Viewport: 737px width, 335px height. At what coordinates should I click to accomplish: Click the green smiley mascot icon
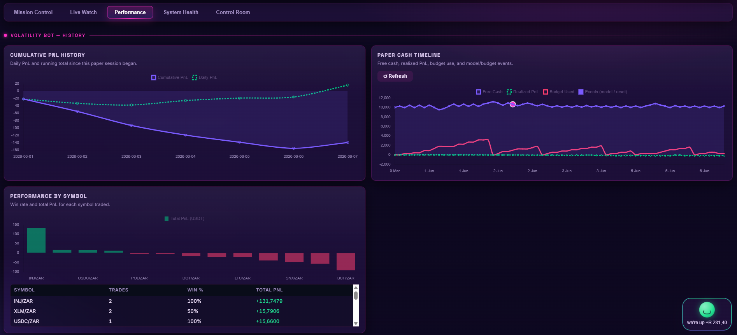coord(707,310)
